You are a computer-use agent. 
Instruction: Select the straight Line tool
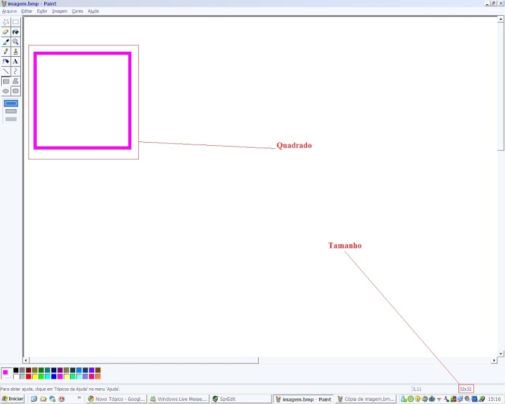pyautogui.click(x=6, y=71)
